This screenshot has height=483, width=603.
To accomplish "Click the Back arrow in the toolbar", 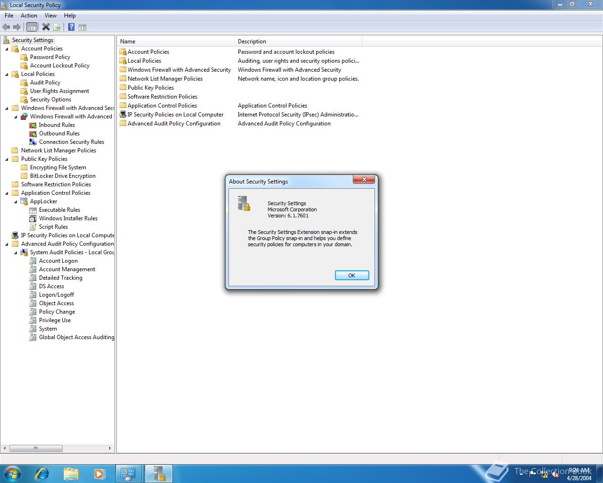I will coord(6,27).
